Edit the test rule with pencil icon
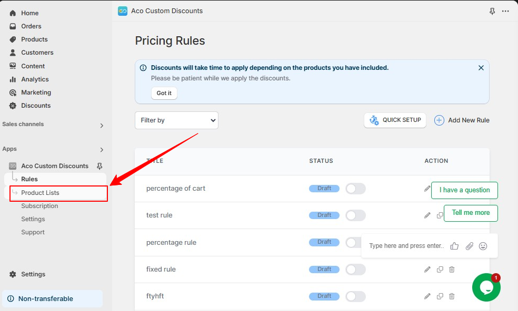518x311 pixels. 427,215
